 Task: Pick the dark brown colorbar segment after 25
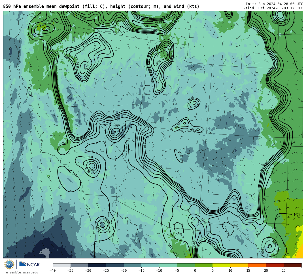(x=292, y=265)
